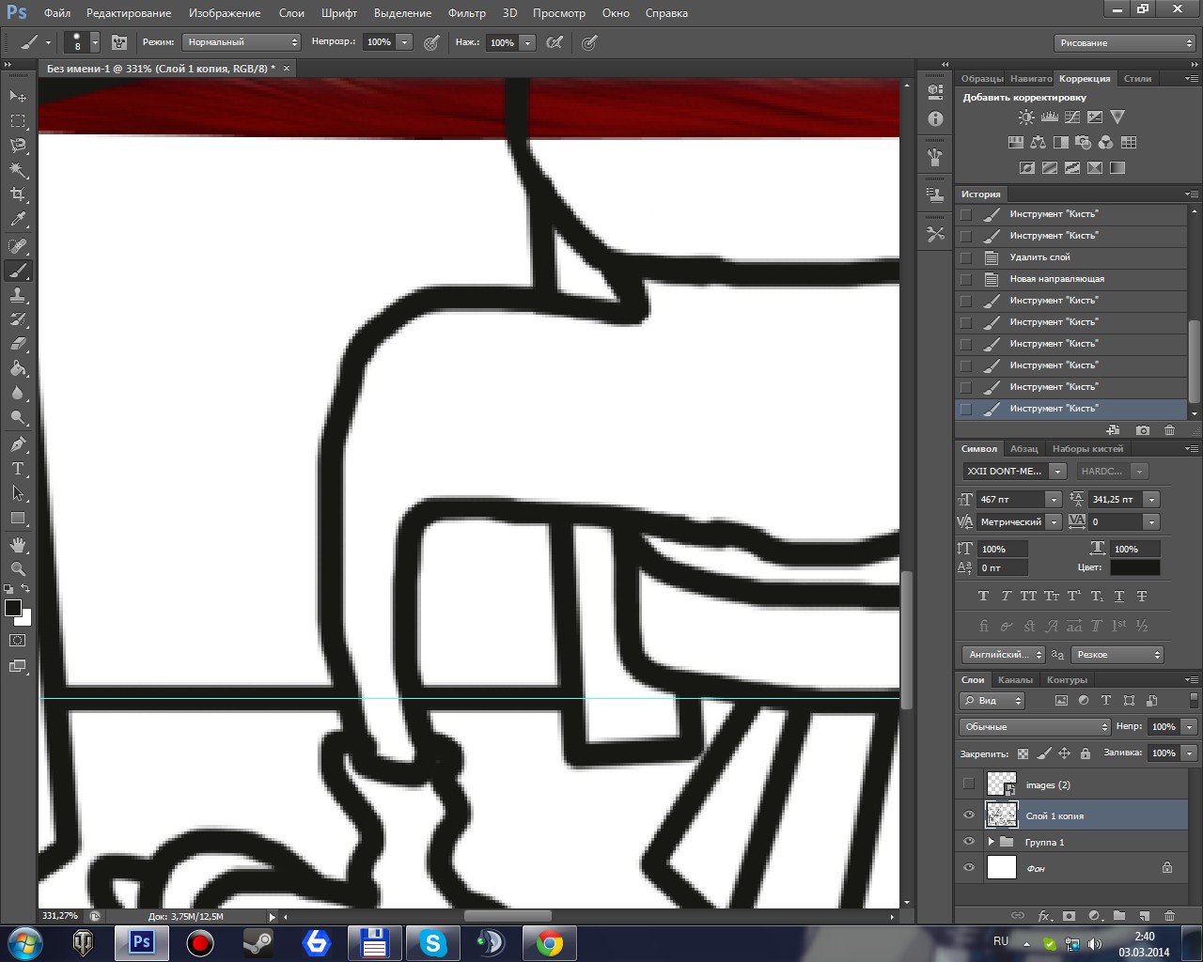Image resolution: width=1203 pixels, height=962 pixels.
Task: Open the Режим blending mode dropdown
Action: [x=241, y=42]
